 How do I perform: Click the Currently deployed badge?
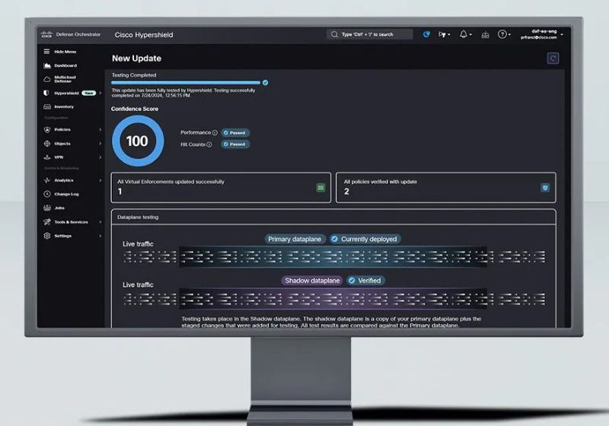pos(365,239)
